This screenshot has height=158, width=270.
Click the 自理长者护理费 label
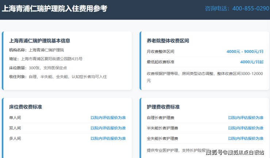pyautogui.click(x=161, y=118)
